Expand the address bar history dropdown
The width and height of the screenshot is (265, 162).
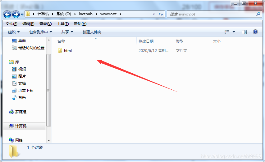[x=154, y=14]
